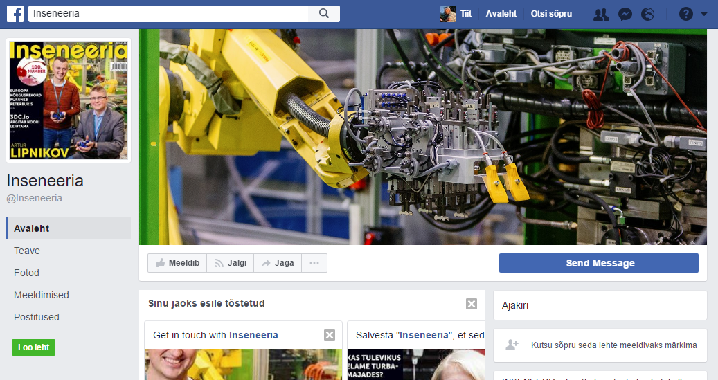Open notifications globe icon
The width and height of the screenshot is (718, 380).
point(647,15)
